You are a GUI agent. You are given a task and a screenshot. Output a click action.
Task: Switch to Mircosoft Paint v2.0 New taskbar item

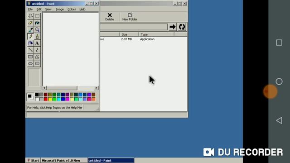(64, 160)
